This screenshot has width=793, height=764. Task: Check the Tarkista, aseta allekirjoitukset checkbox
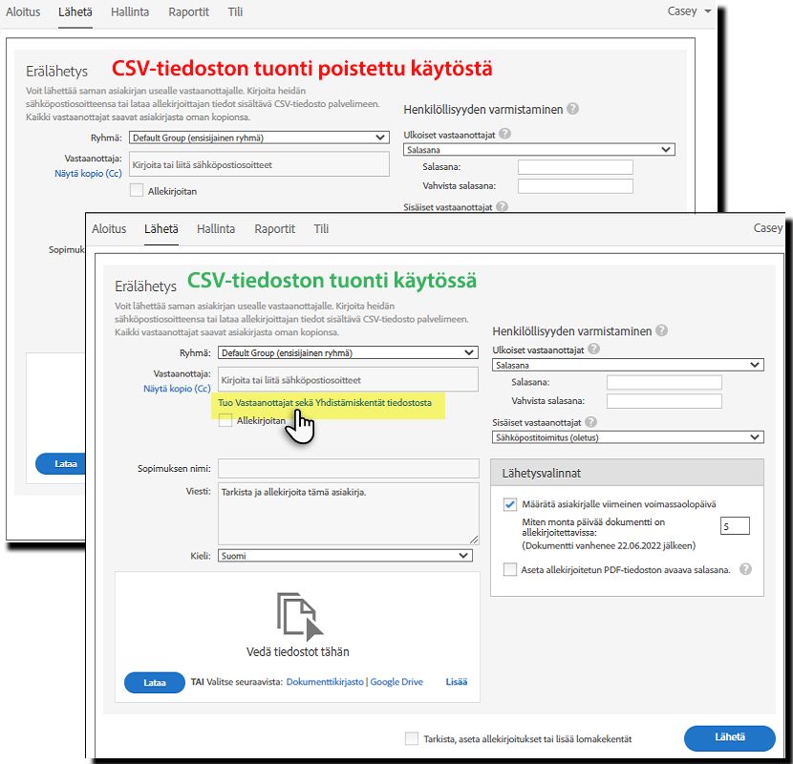[413, 737]
